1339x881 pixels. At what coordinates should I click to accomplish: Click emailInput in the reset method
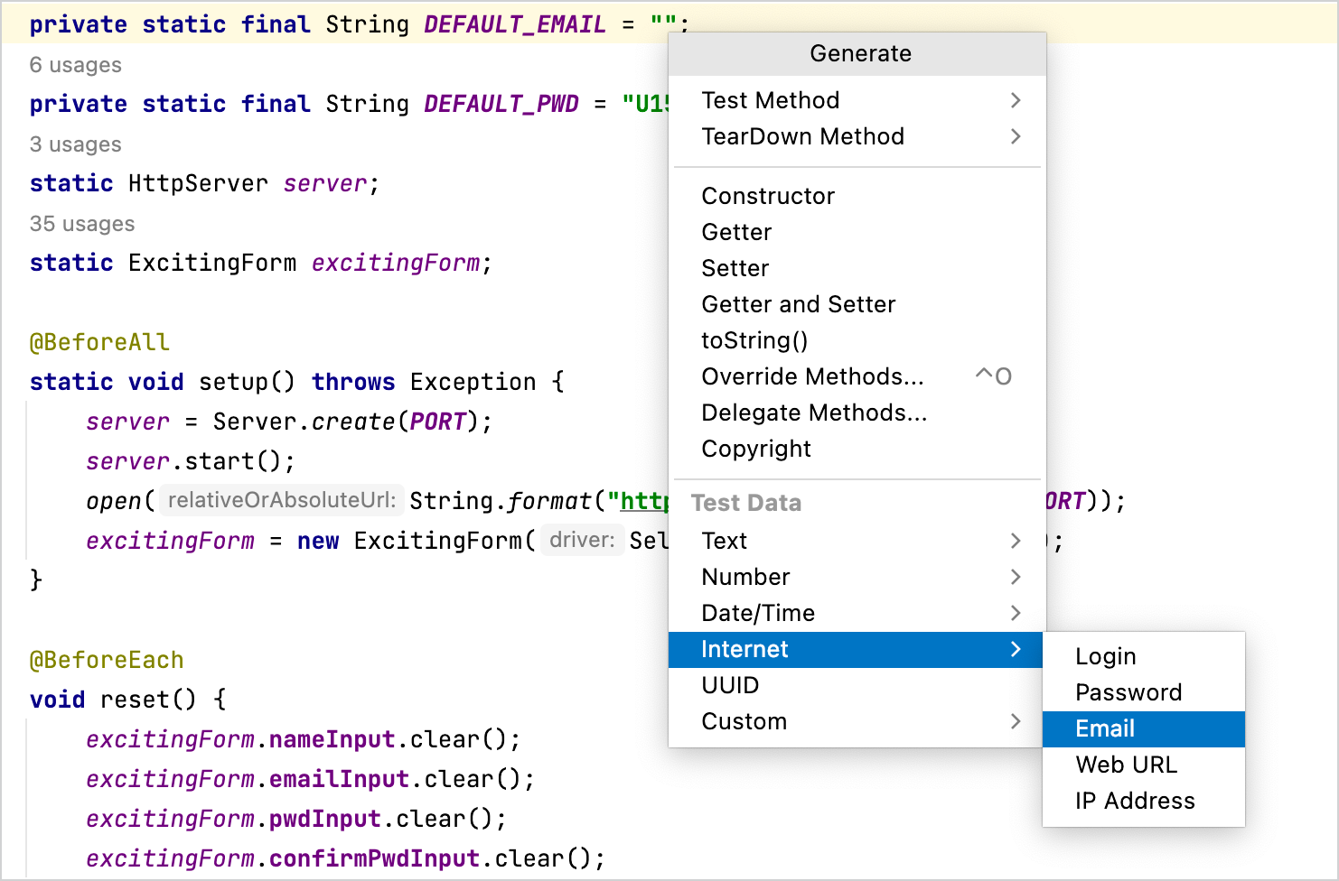(x=339, y=779)
